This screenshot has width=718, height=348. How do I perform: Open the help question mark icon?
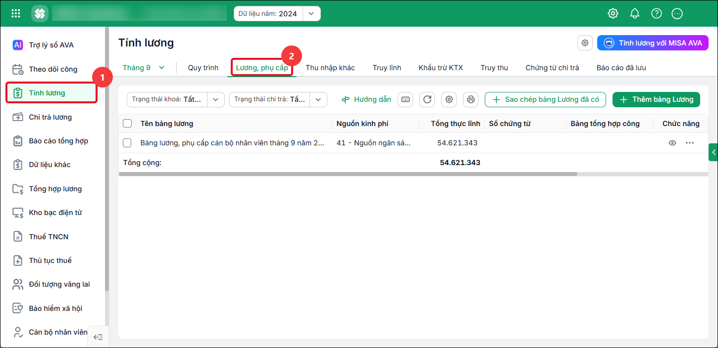tap(657, 13)
